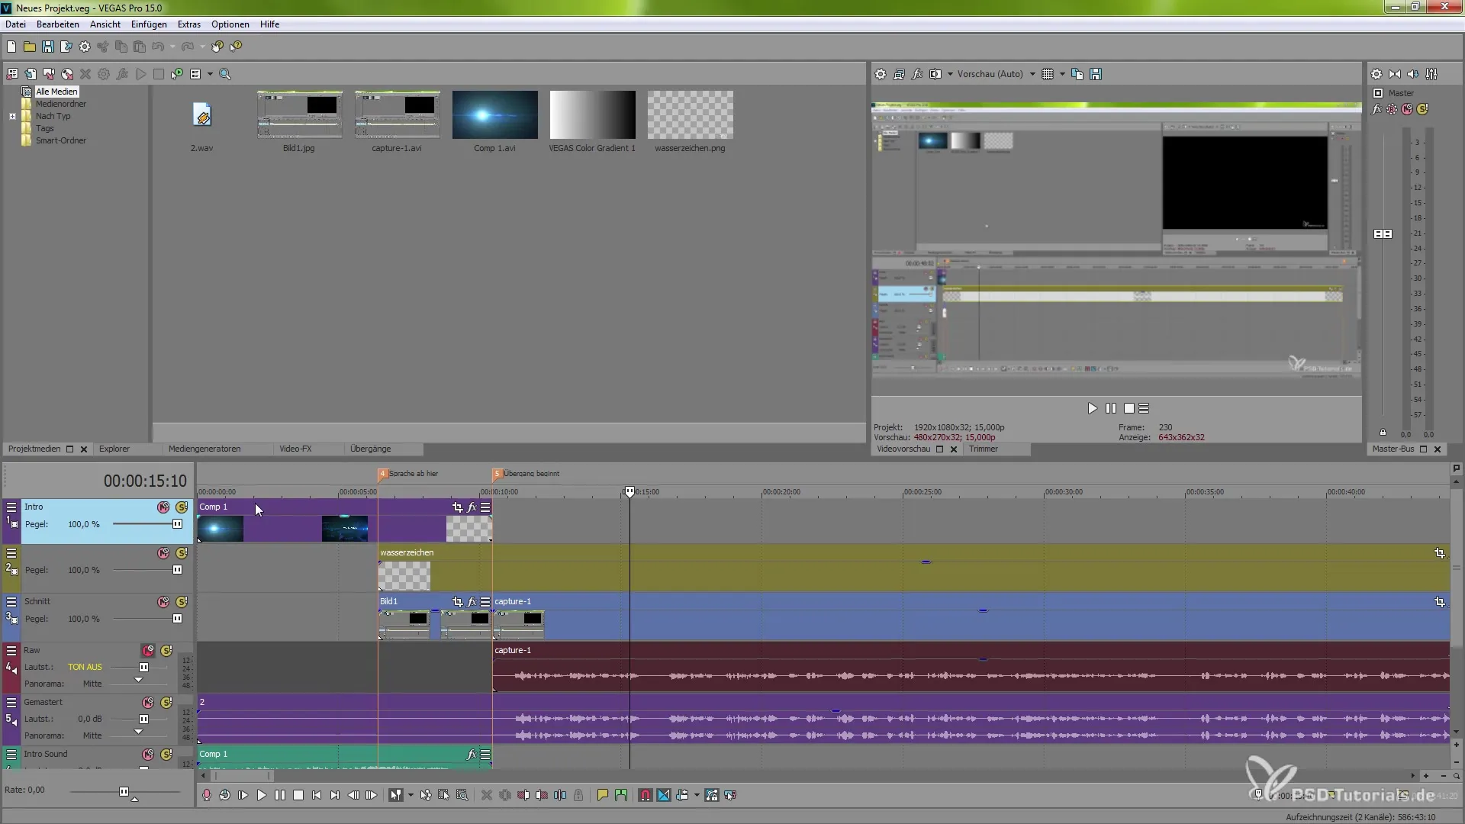Open the split screen view dropdown arrow
The width and height of the screenshot is (1465, 824).
[x=950, y=74]
